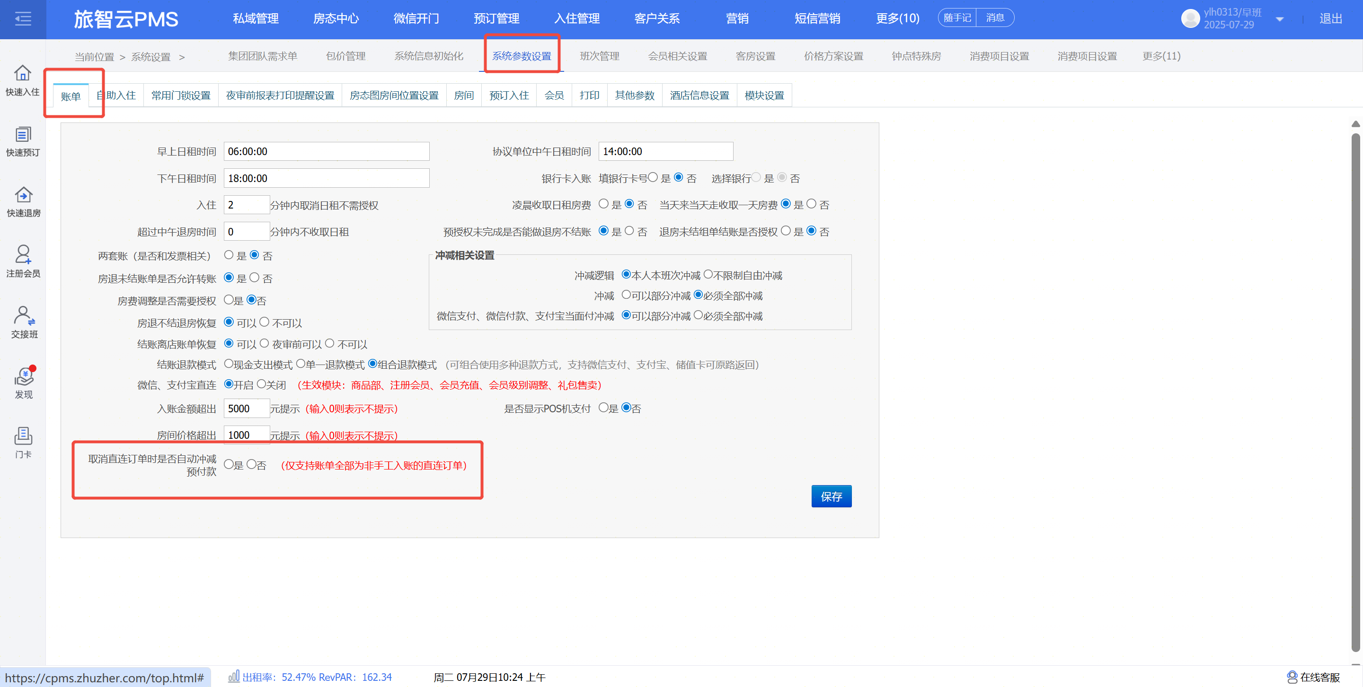1363x687 pixels.
Task: Click the vertical scrollbar
Action: pos(1355,391)
